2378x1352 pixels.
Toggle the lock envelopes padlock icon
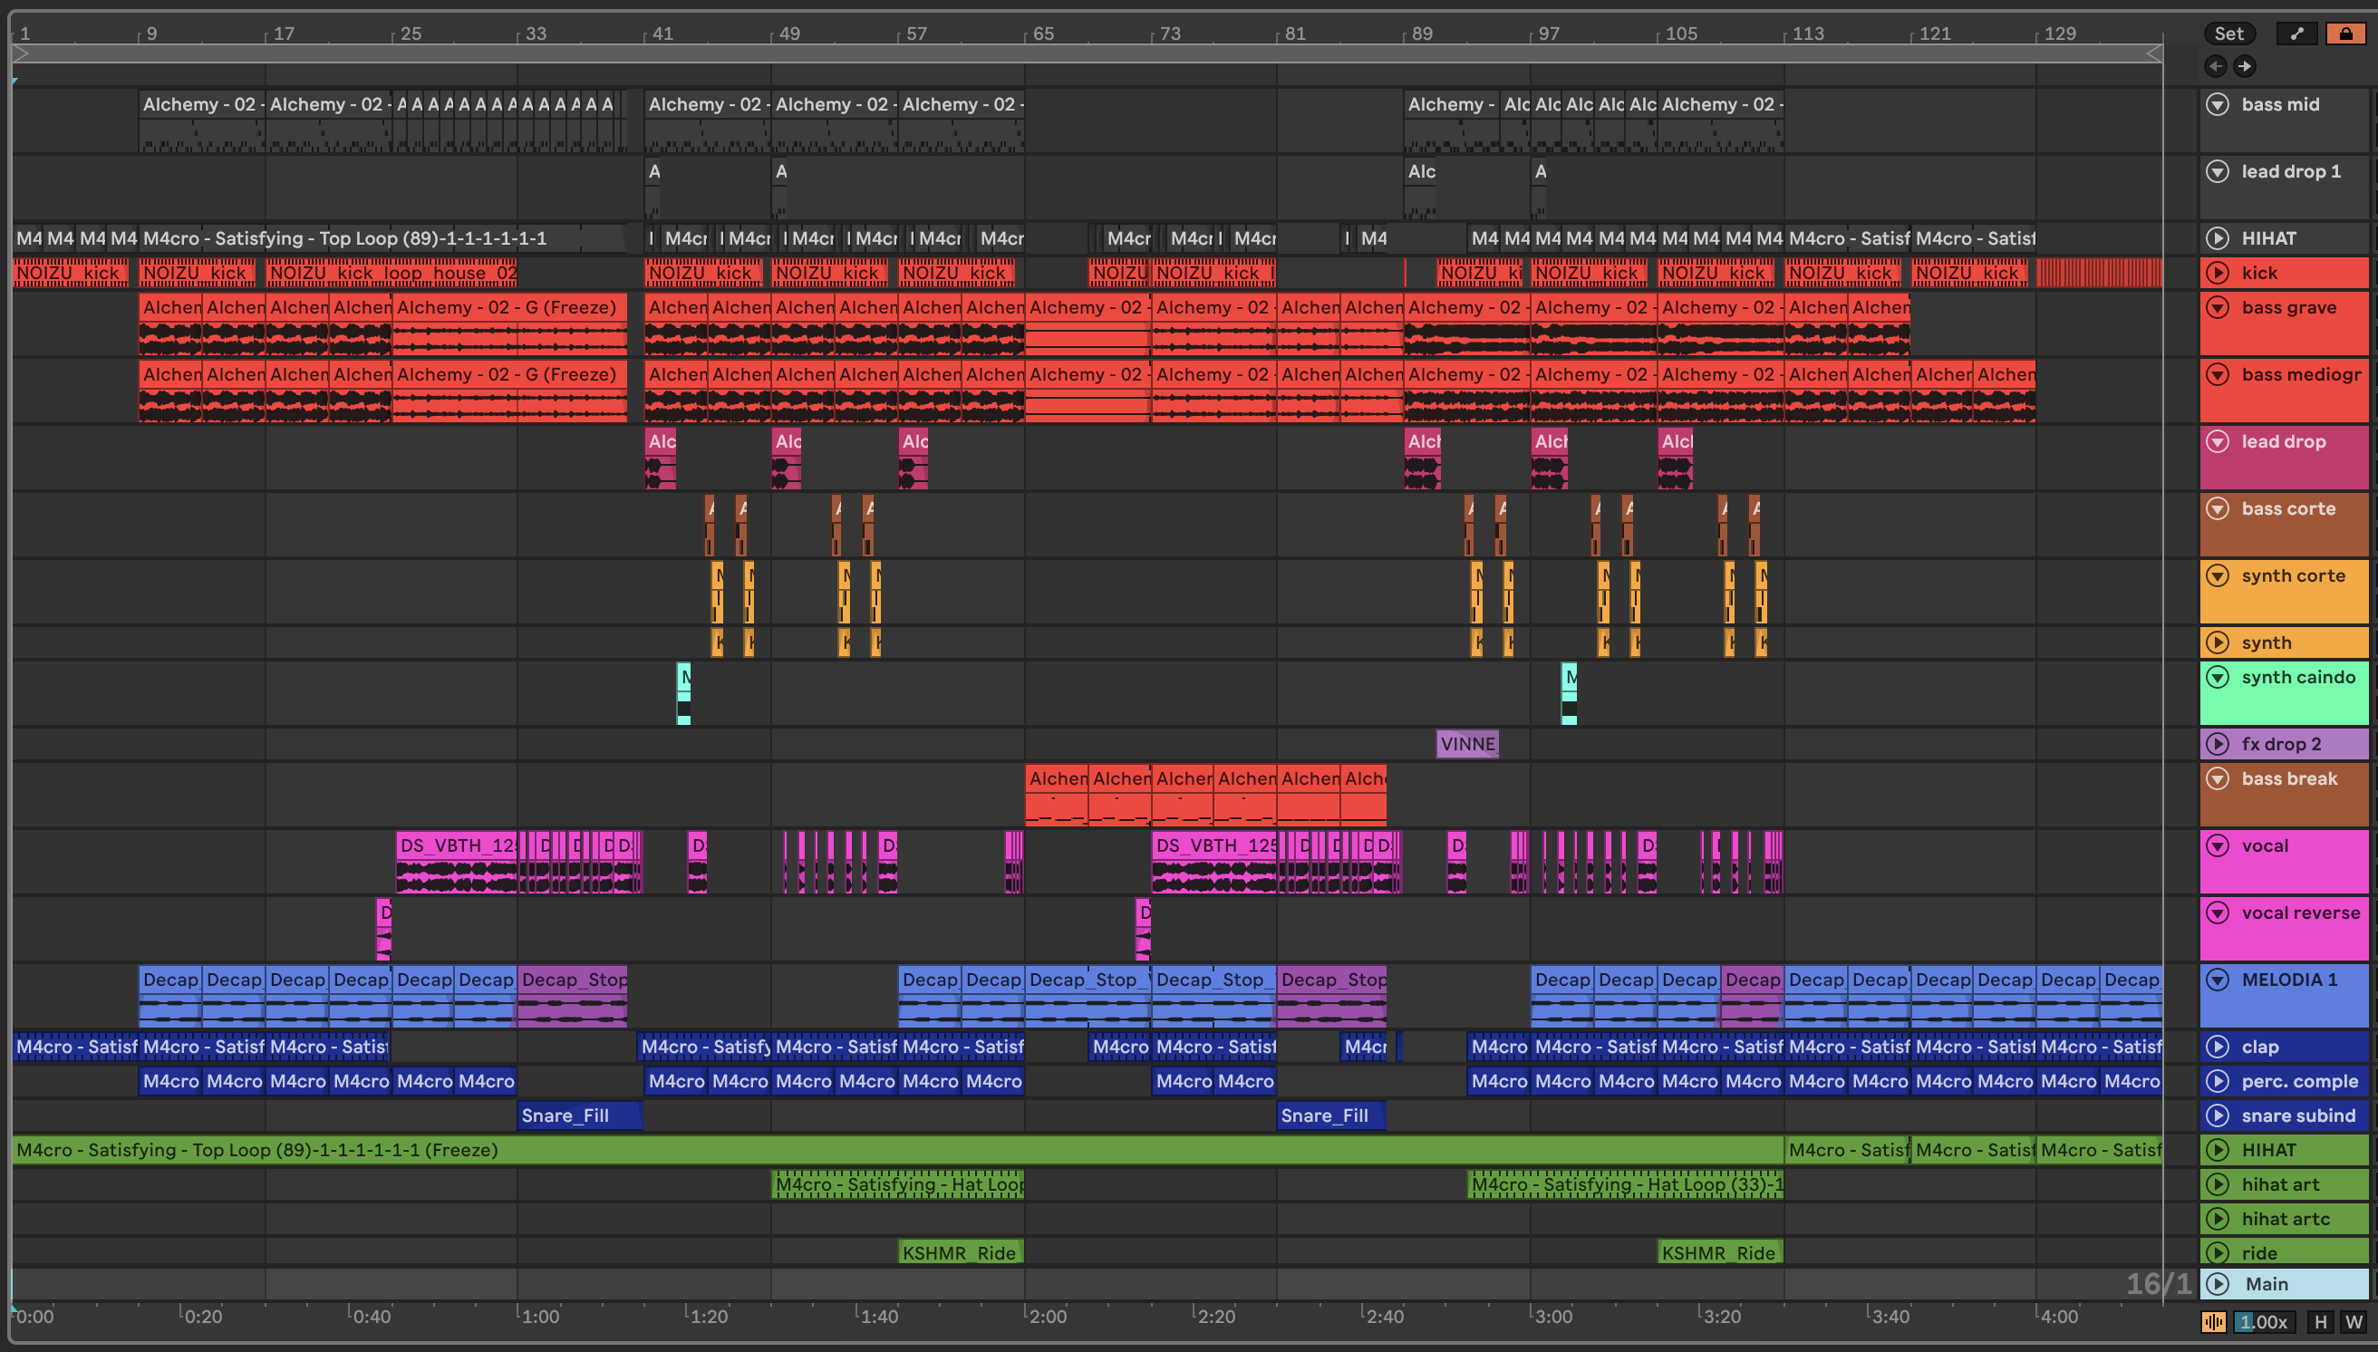[2345, 34]
